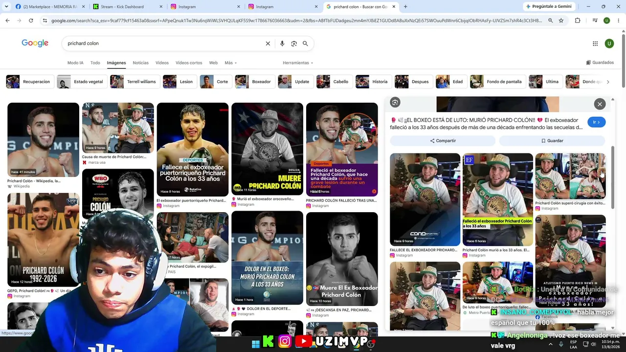The width and height of the screenshot is (626, 352).
Task: Bookmark this page with the star icon
Action: [x=561, y=21]
